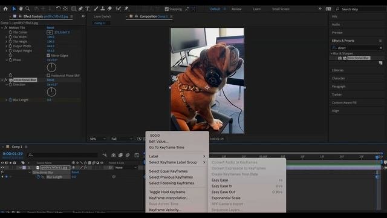Select Toggle Hold Keyframe menu item
Viewport: 387px width, 218px height.
167,192
